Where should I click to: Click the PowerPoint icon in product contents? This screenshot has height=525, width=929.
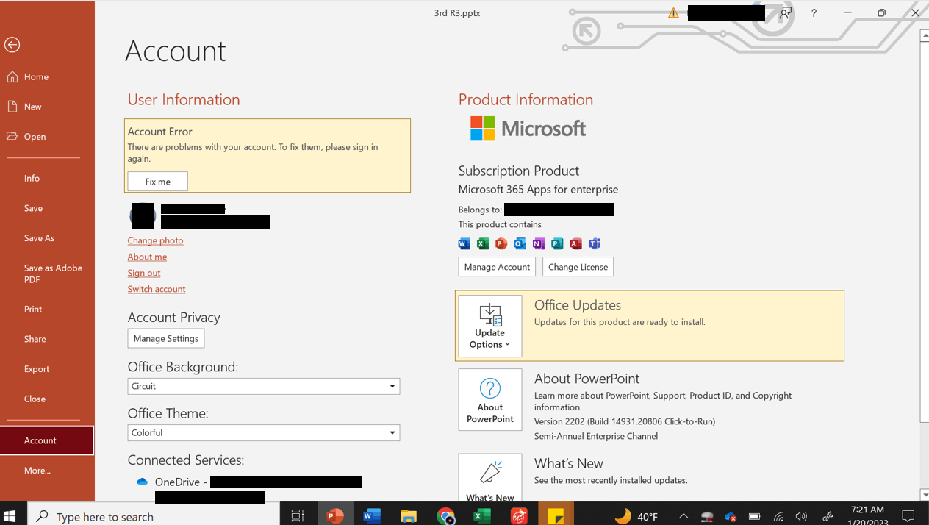pos(501,243)
